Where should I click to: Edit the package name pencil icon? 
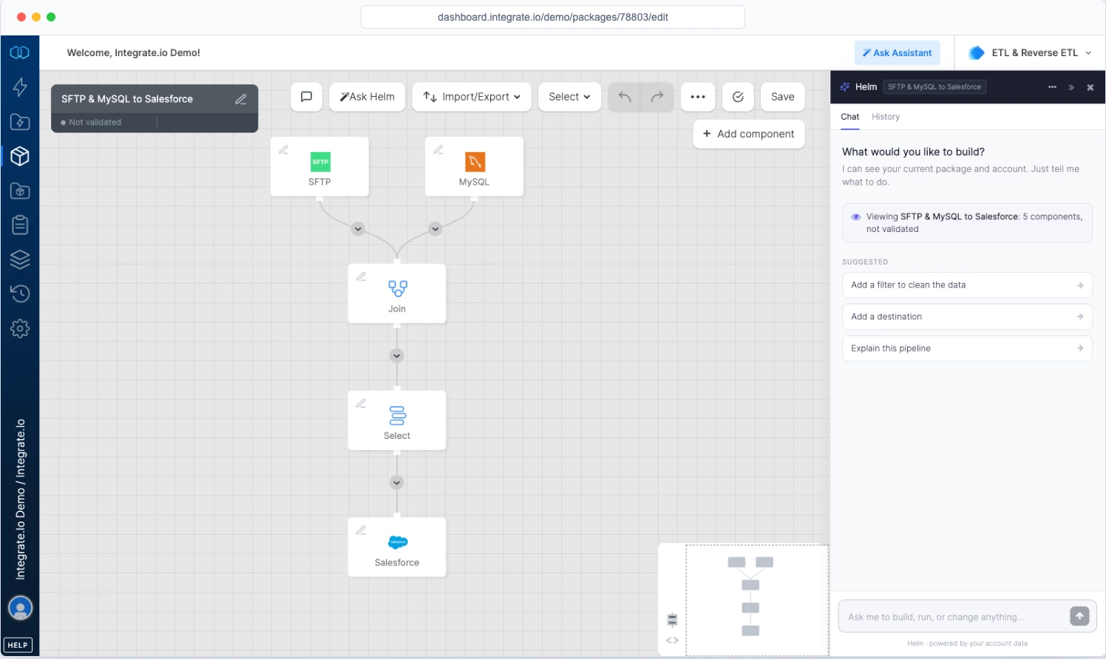(x=241, y=99)
